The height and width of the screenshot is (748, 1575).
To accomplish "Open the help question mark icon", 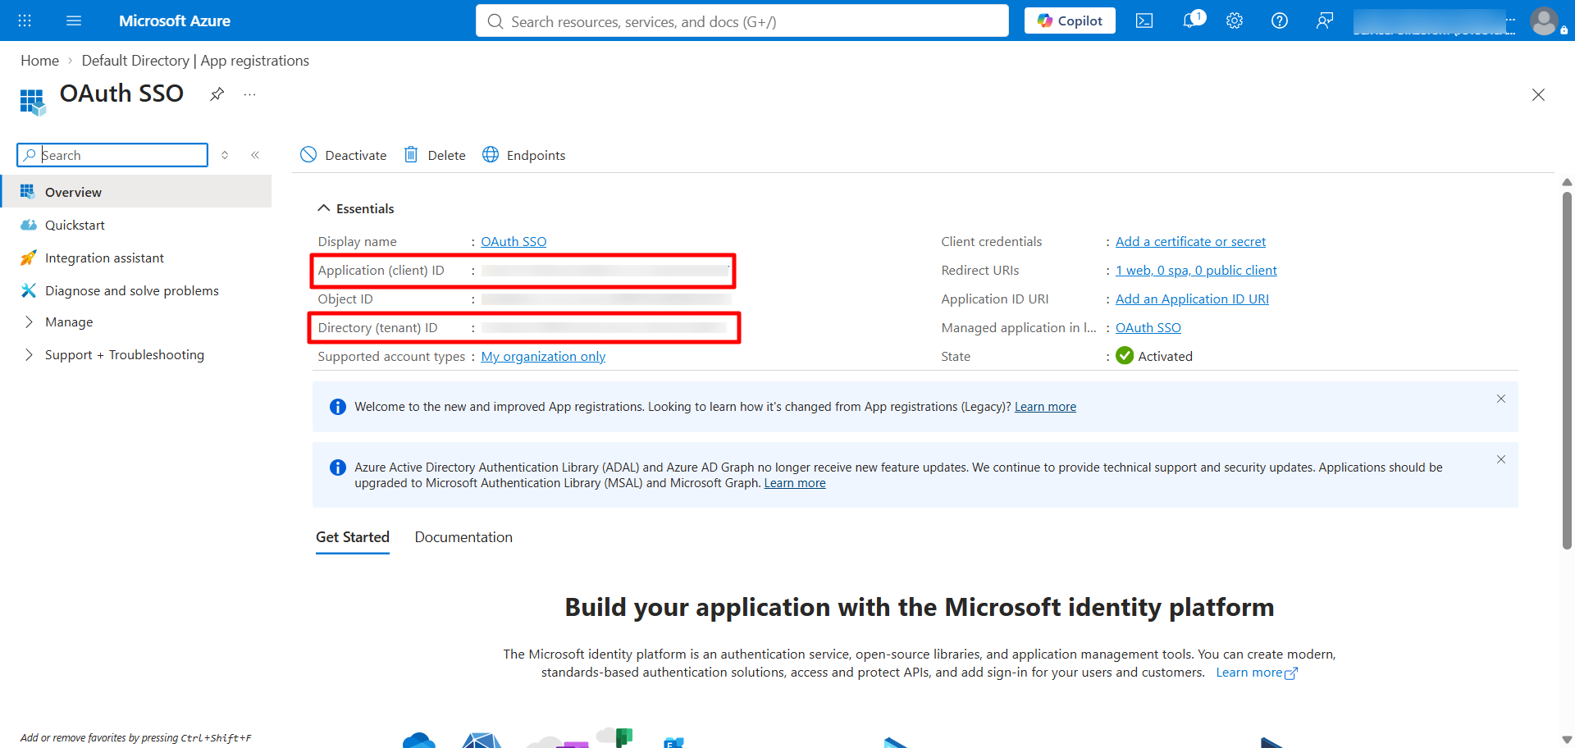I will point(1280,21).
